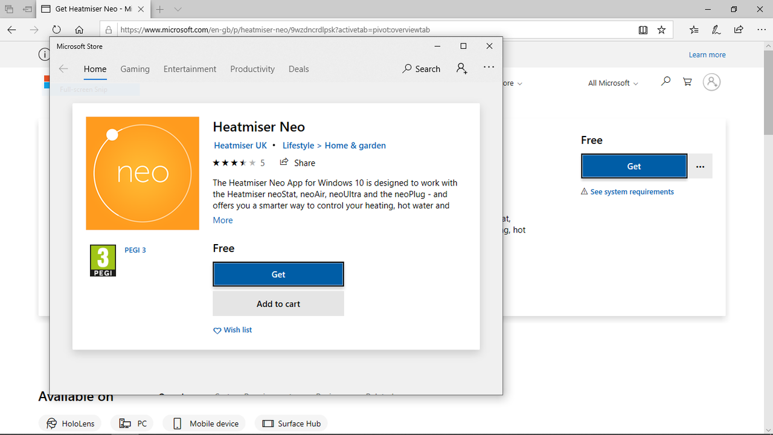The height and width of the screenshot is (435, 773).
Task: Click the Surface Hub platform chip
Action: coord(291,424)
